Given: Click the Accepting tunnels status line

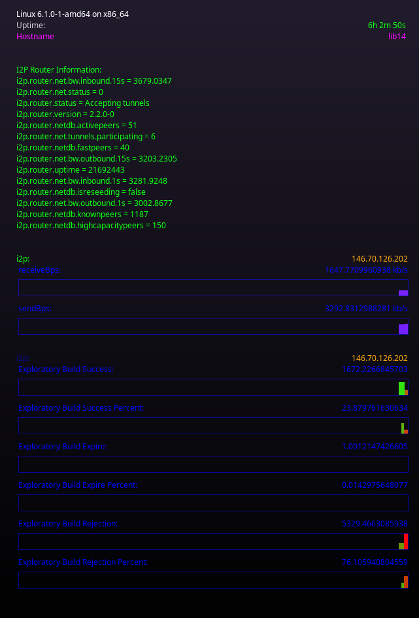Looking at the screenshot, I should point(83,103).
